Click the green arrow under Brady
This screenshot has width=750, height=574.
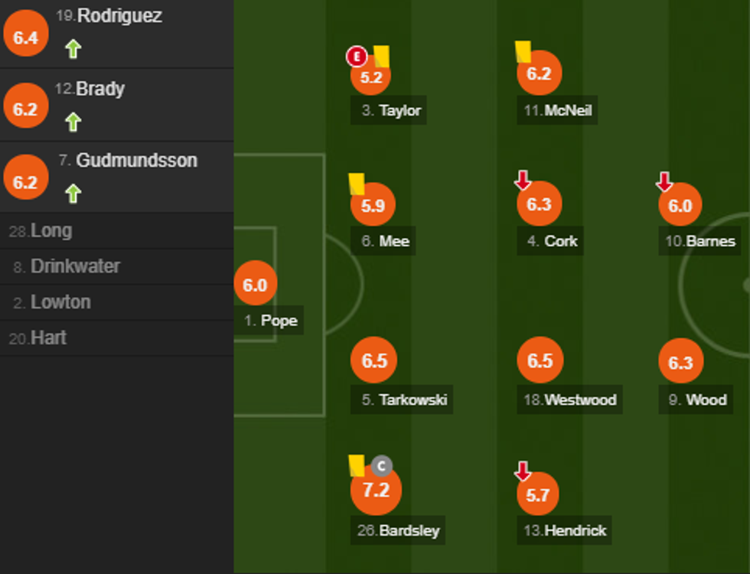[73, 122]
